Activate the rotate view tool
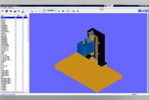Viewport: 149px width, 100px height. pyautogui.click(x=40, y=11)
